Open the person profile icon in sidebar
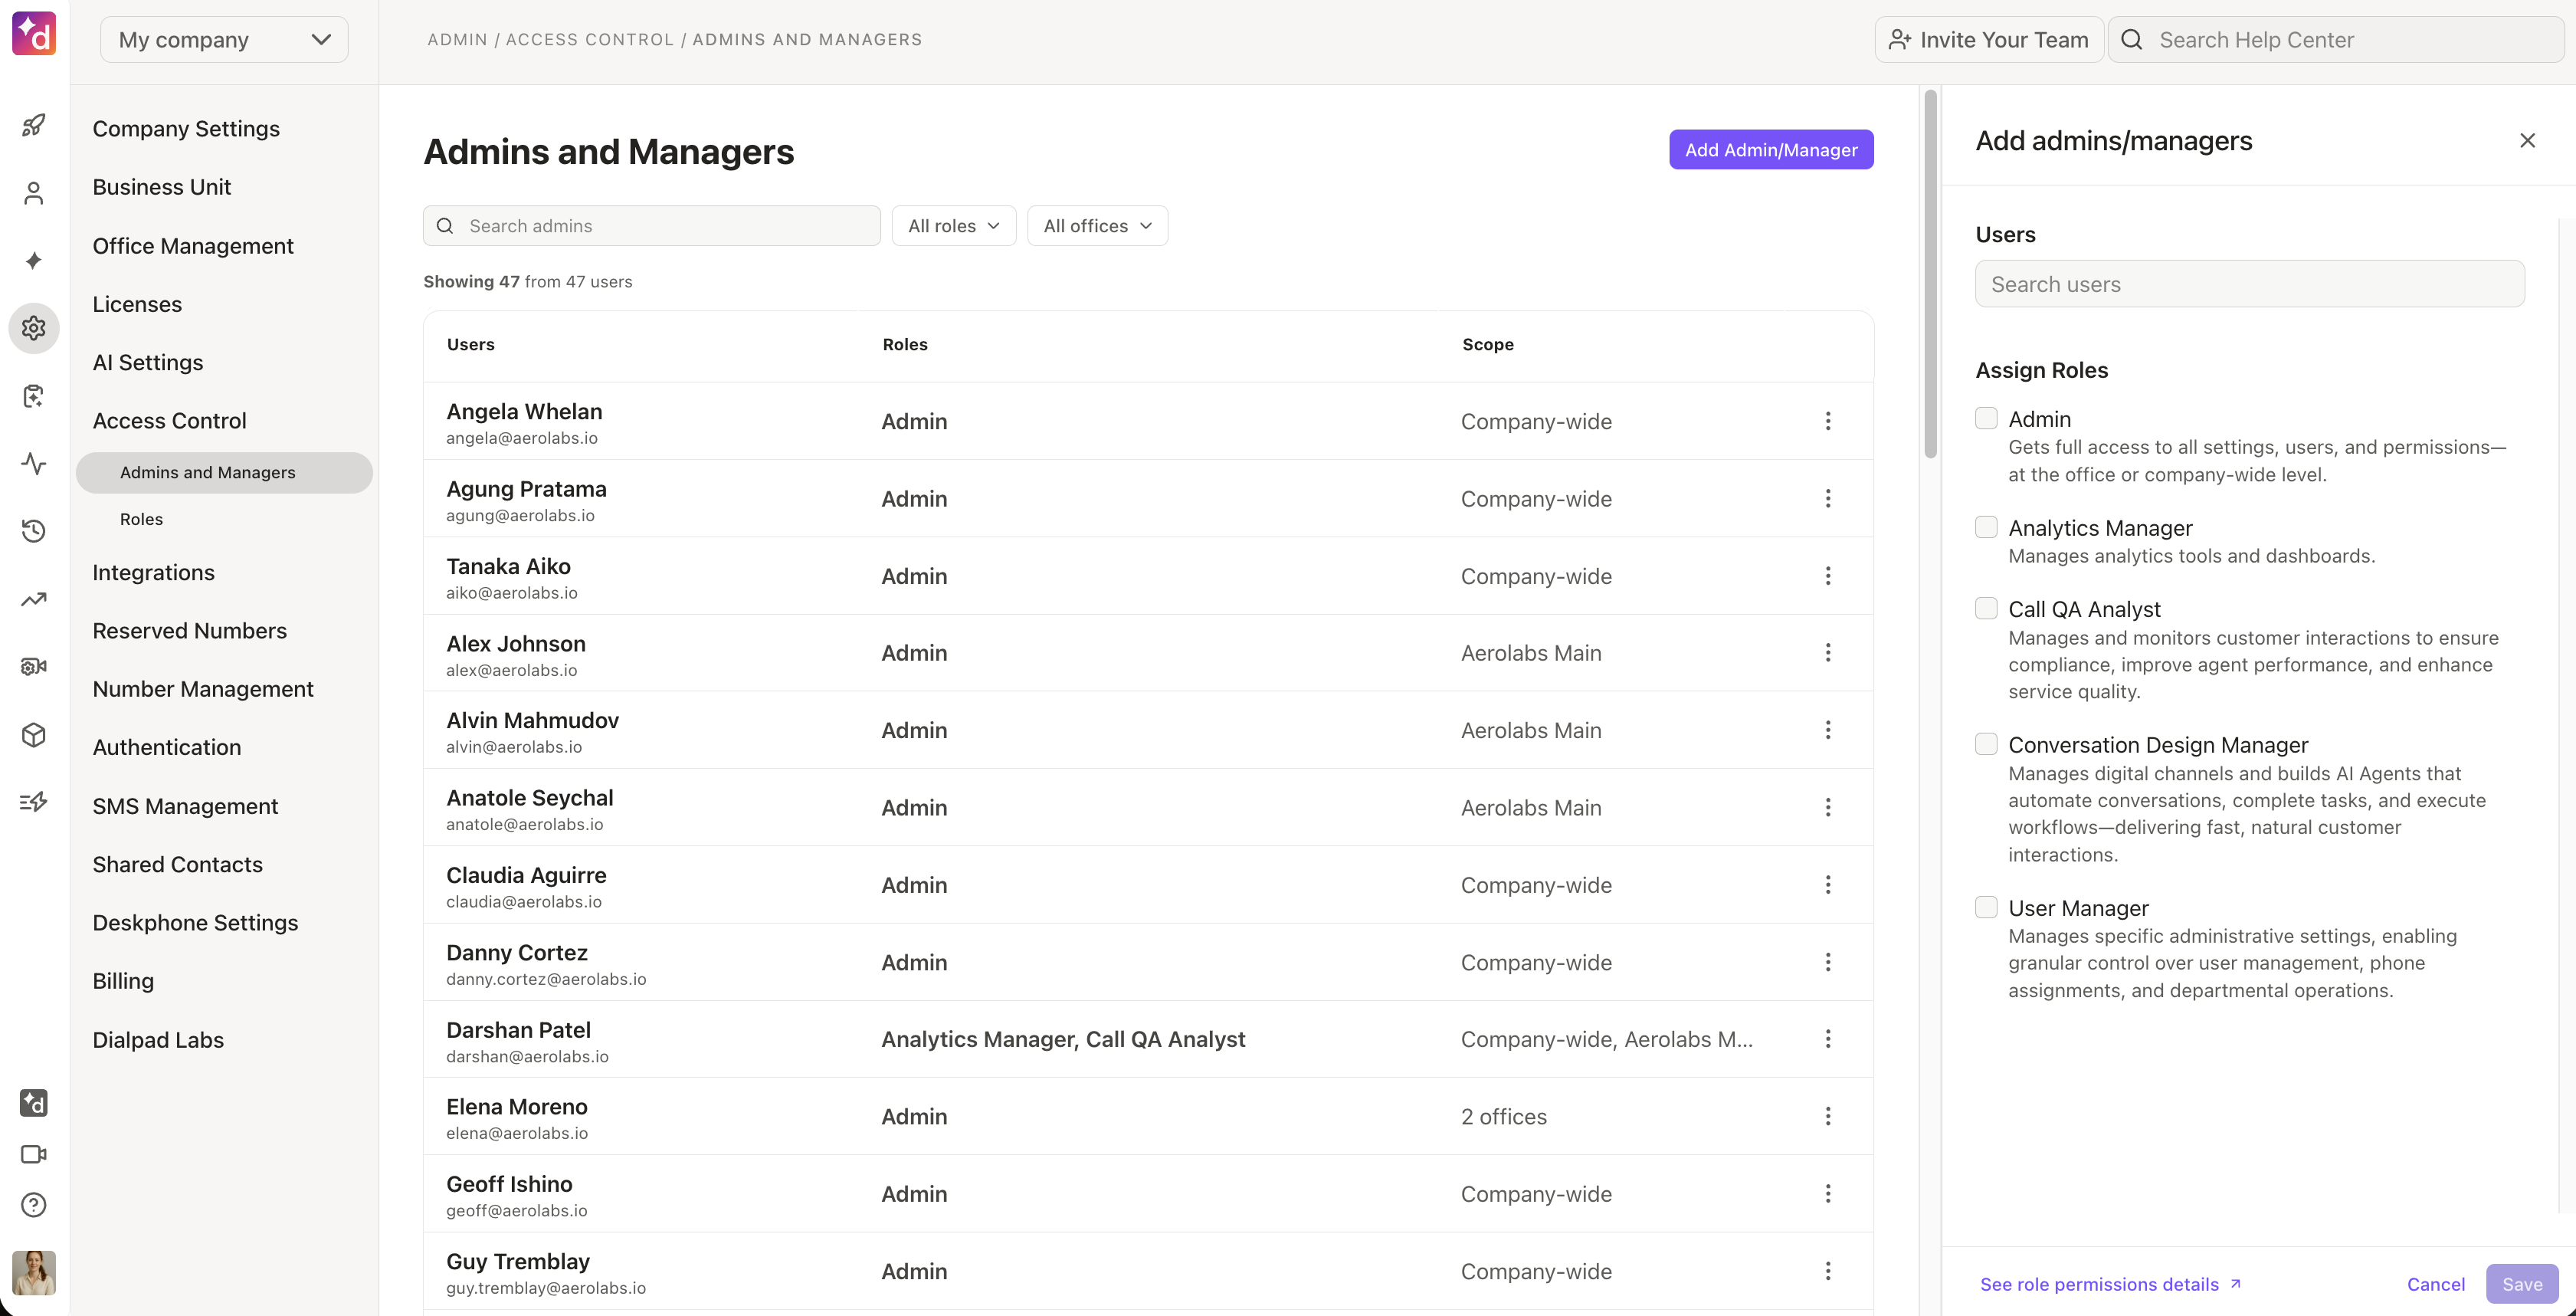Viewport: 2576px width, 1316px height. coord(34,193)
